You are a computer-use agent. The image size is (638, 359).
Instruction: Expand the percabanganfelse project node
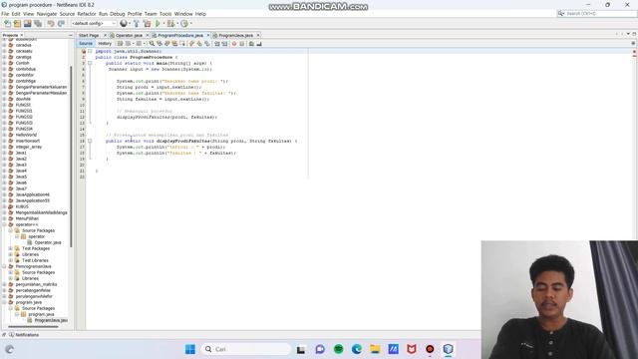[4, 290]
